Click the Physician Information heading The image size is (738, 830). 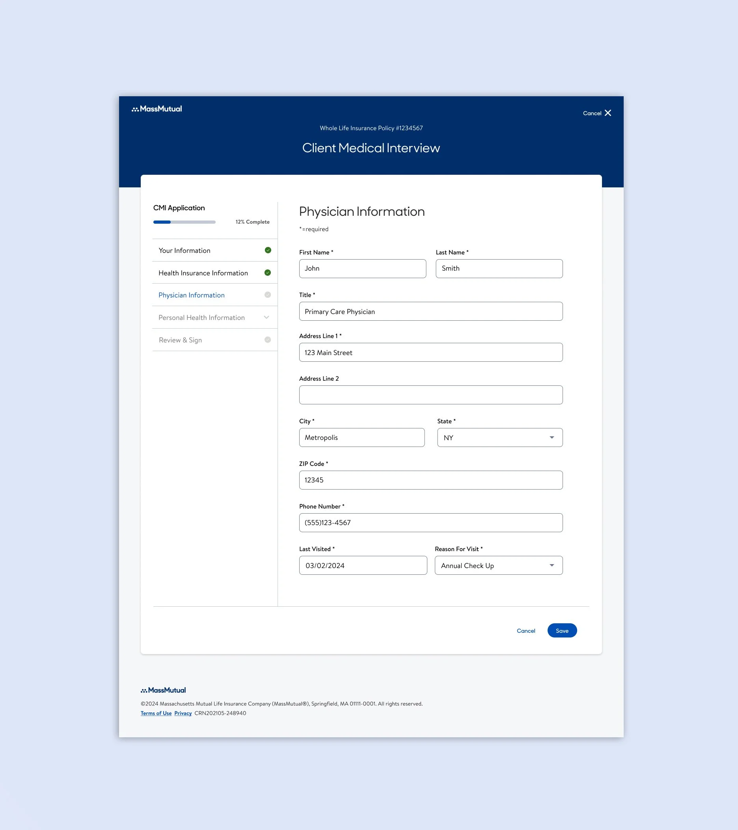362,211
